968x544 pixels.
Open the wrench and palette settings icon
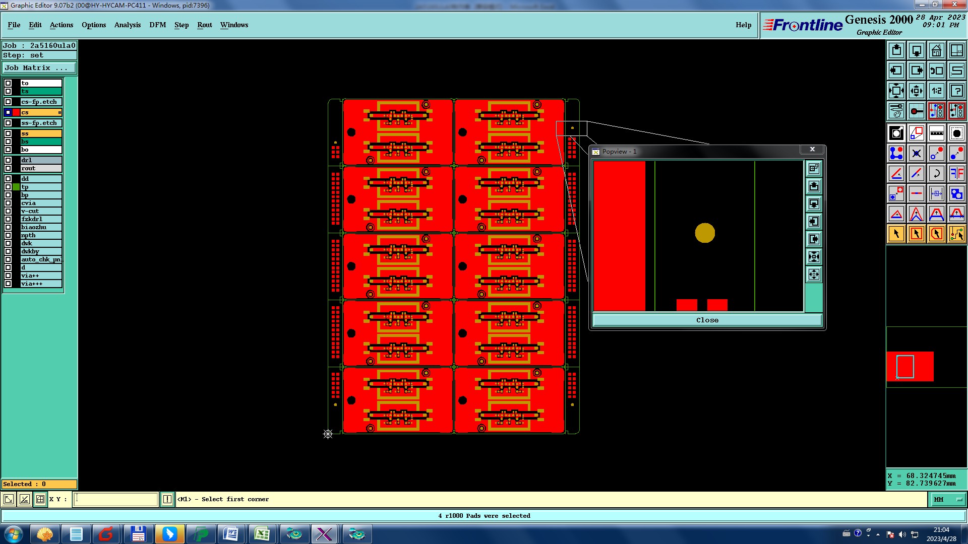pyautogui.click(x=896, y=111)
